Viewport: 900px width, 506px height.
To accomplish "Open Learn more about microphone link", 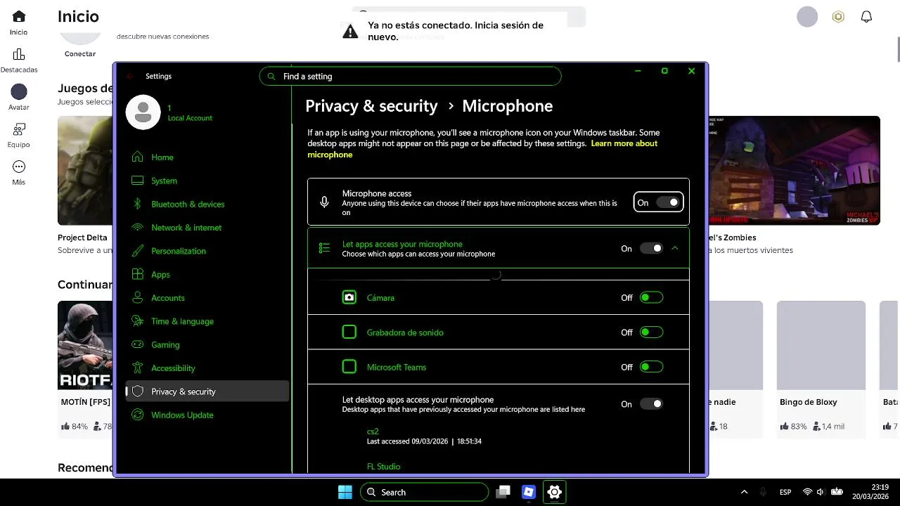I will (x=624, y=143).
